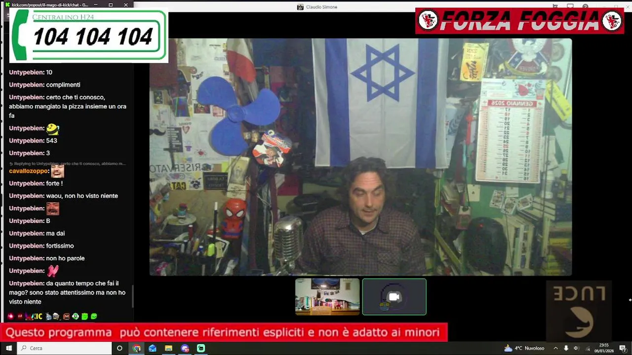Open the notification center icon
This screenshot has width=632, height=355.
click(622, 348)
